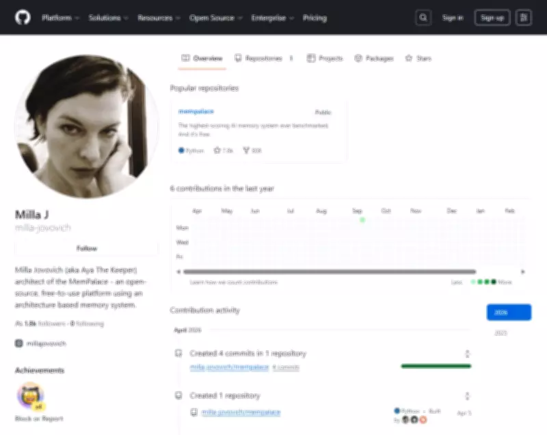Click the green commits progress bar

436,366
